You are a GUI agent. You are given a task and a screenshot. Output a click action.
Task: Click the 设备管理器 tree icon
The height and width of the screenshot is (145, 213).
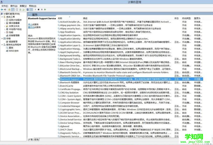[x=7, y=35]
